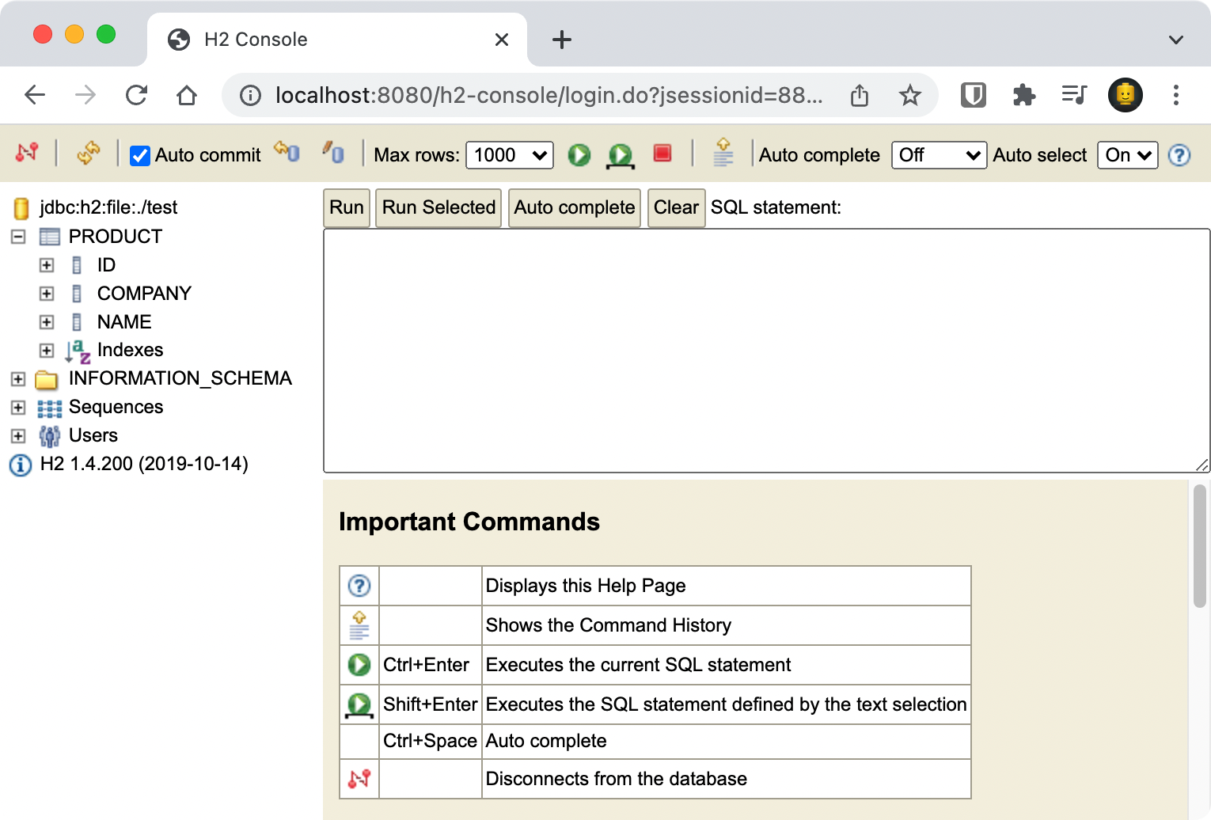This screenshot has width=1211, height=820.
Task: Click the Refresh database tree icon
Action: pyautogui.click(x=88, y=153)
